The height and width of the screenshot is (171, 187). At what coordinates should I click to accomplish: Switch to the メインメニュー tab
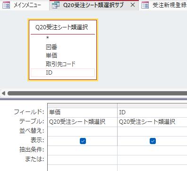click(x=25, y=5)
